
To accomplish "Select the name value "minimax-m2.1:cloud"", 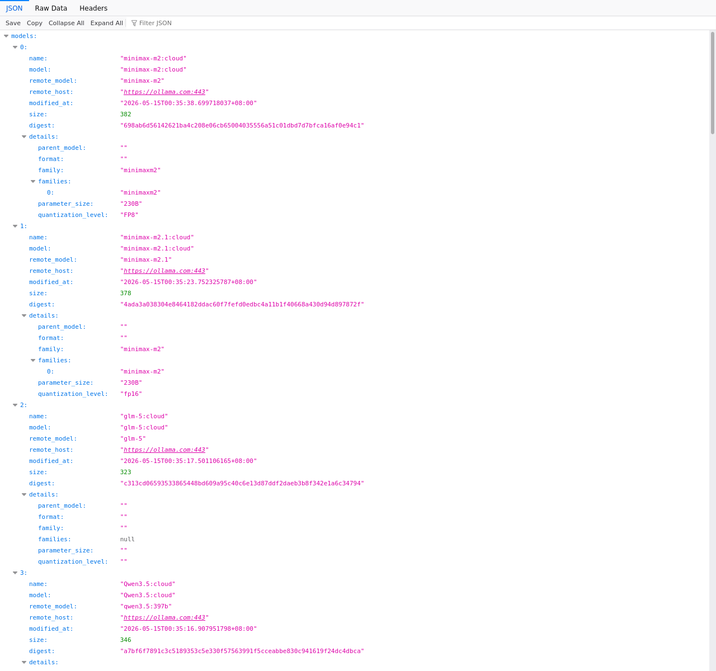I will coord(157,237).
